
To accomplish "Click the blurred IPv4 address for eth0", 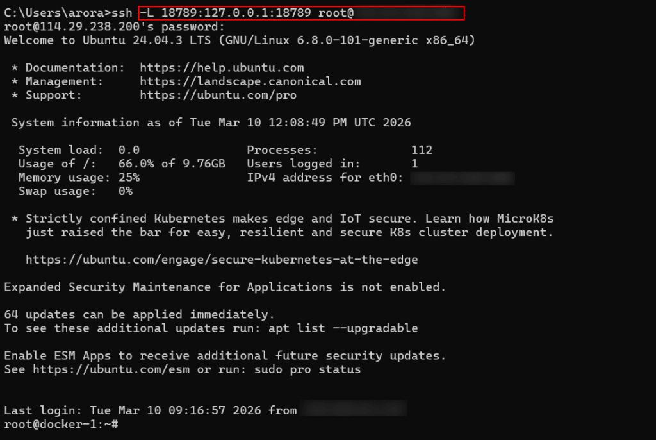I will click(462, 178).
